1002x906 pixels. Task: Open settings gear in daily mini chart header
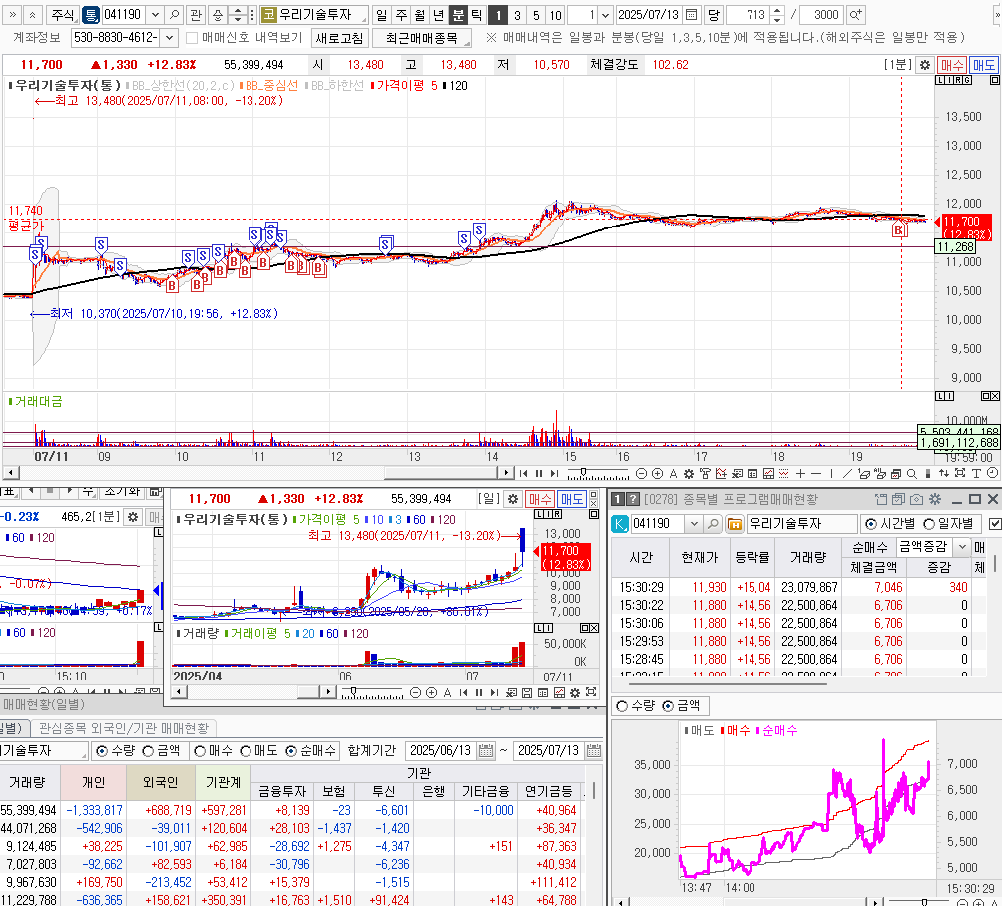point(513,499)
